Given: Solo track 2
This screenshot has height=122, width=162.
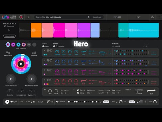Looking at the screenshot, I should click(51, 70).
